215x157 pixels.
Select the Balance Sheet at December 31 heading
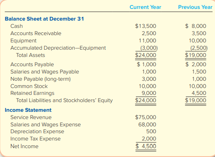[44, 19]
